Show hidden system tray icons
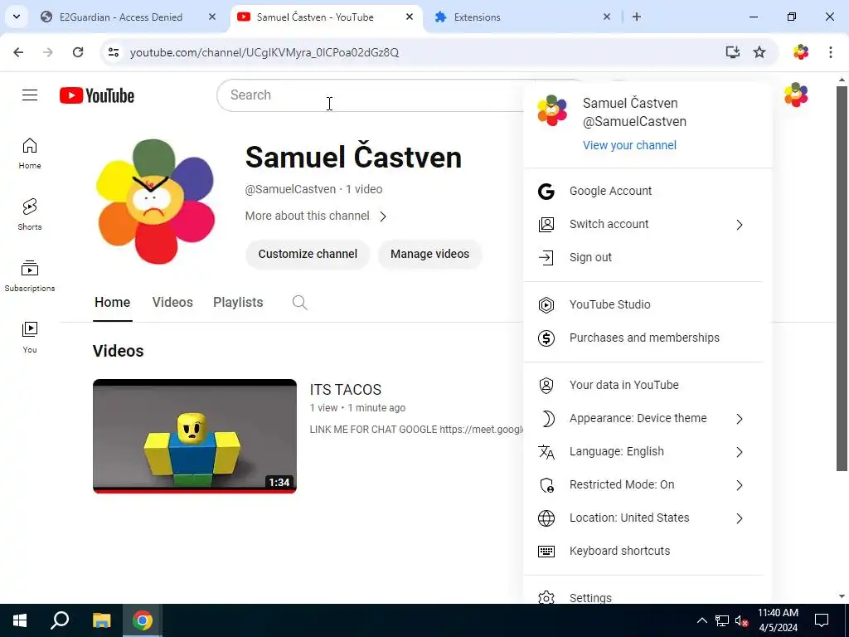 701,620
